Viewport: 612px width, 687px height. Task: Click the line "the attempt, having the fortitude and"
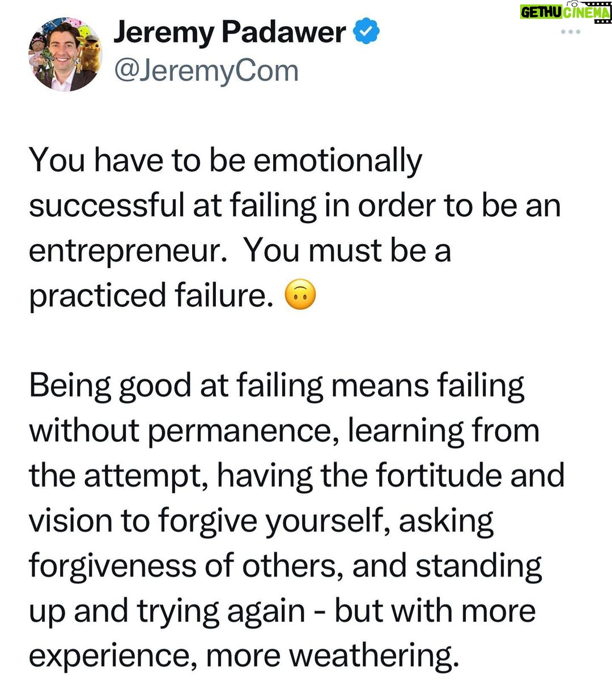(x=296, y=476)
